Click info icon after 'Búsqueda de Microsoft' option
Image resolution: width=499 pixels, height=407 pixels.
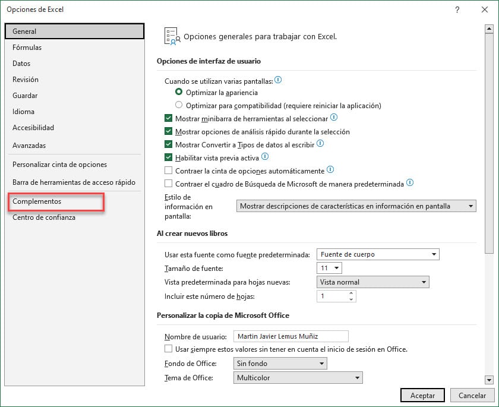[409, 183]
